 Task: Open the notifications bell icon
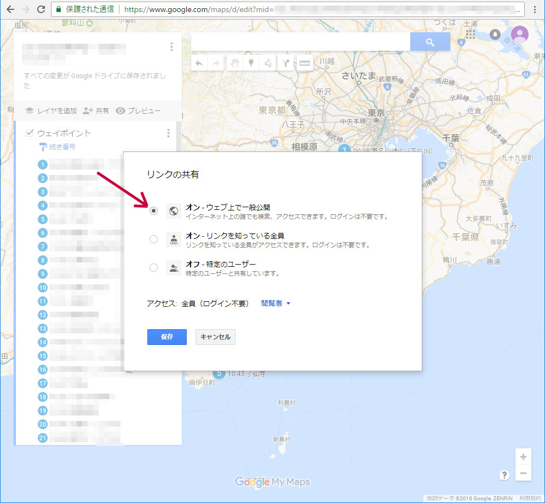tap(495, 34)
